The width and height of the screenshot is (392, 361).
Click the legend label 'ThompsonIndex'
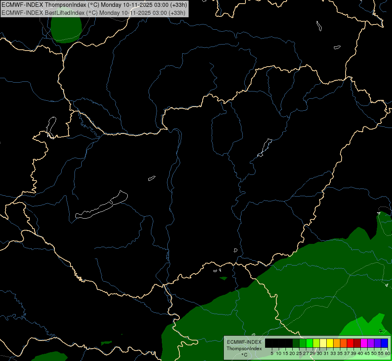(x=244, y=349)
